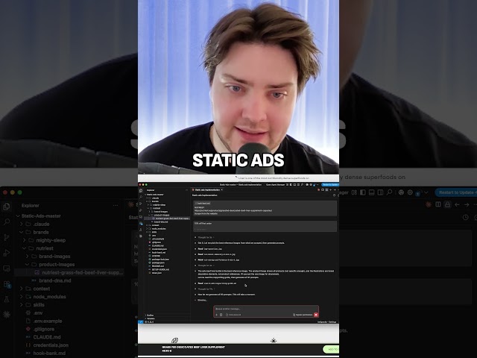Click Explorer three-dots menu in enlarged background panel

coord(116,206)
